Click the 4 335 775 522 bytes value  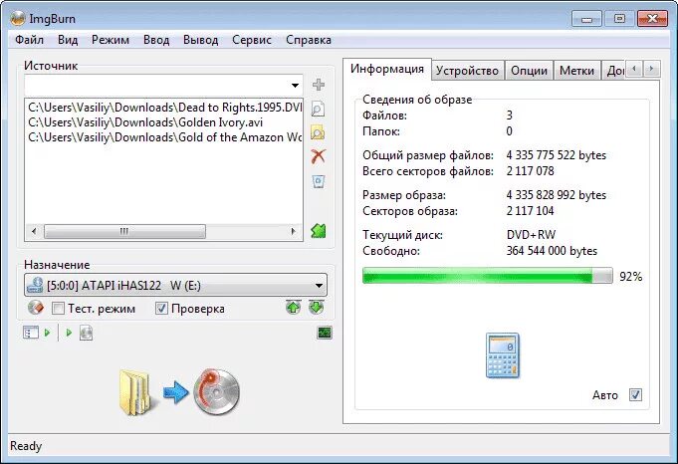pyautogui.click(x=557, y=154)
